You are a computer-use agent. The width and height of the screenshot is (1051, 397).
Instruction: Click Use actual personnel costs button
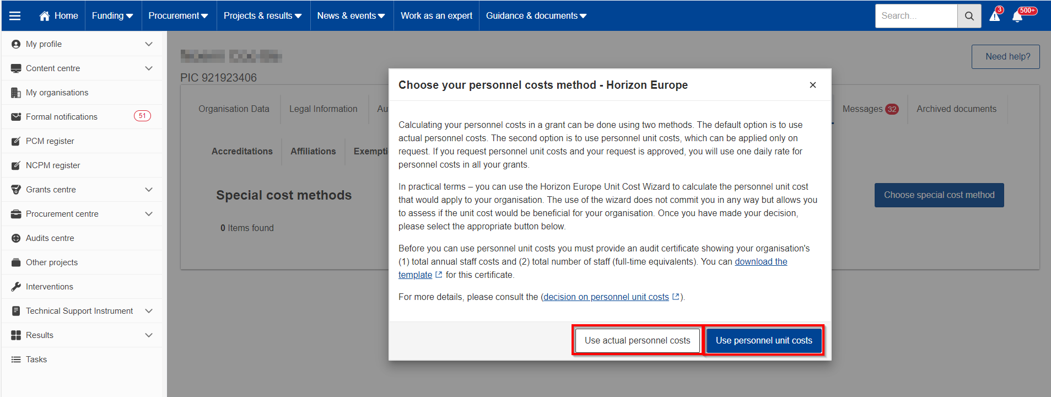[638, 341]
